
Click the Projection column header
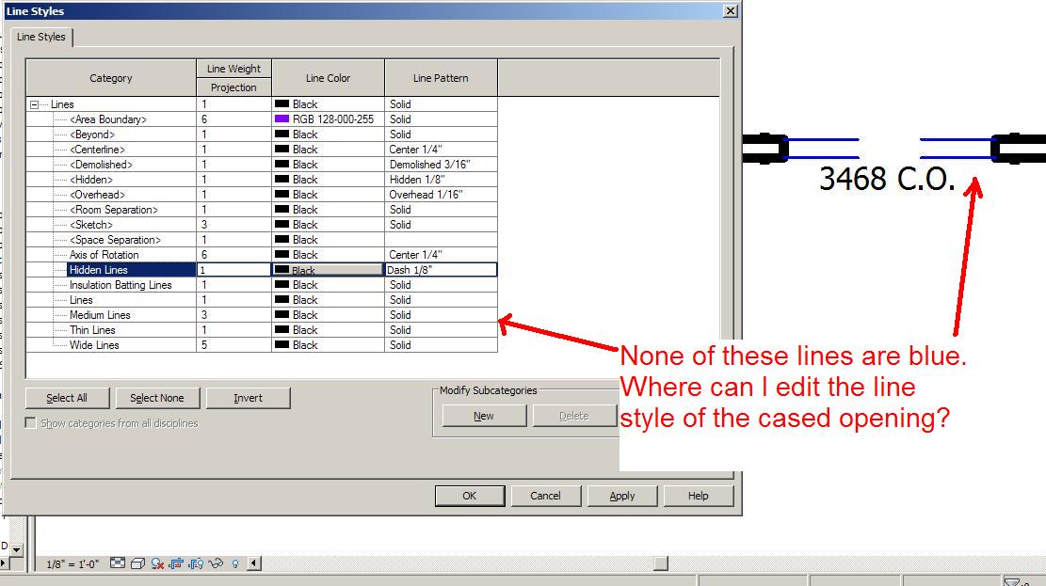(233, 87)
